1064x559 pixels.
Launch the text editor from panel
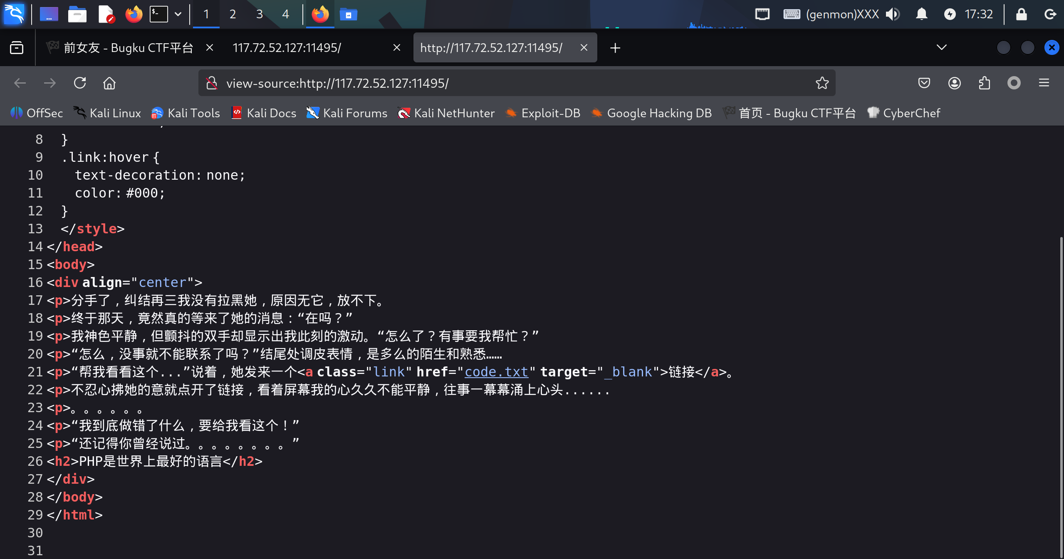tap(106, 14)
